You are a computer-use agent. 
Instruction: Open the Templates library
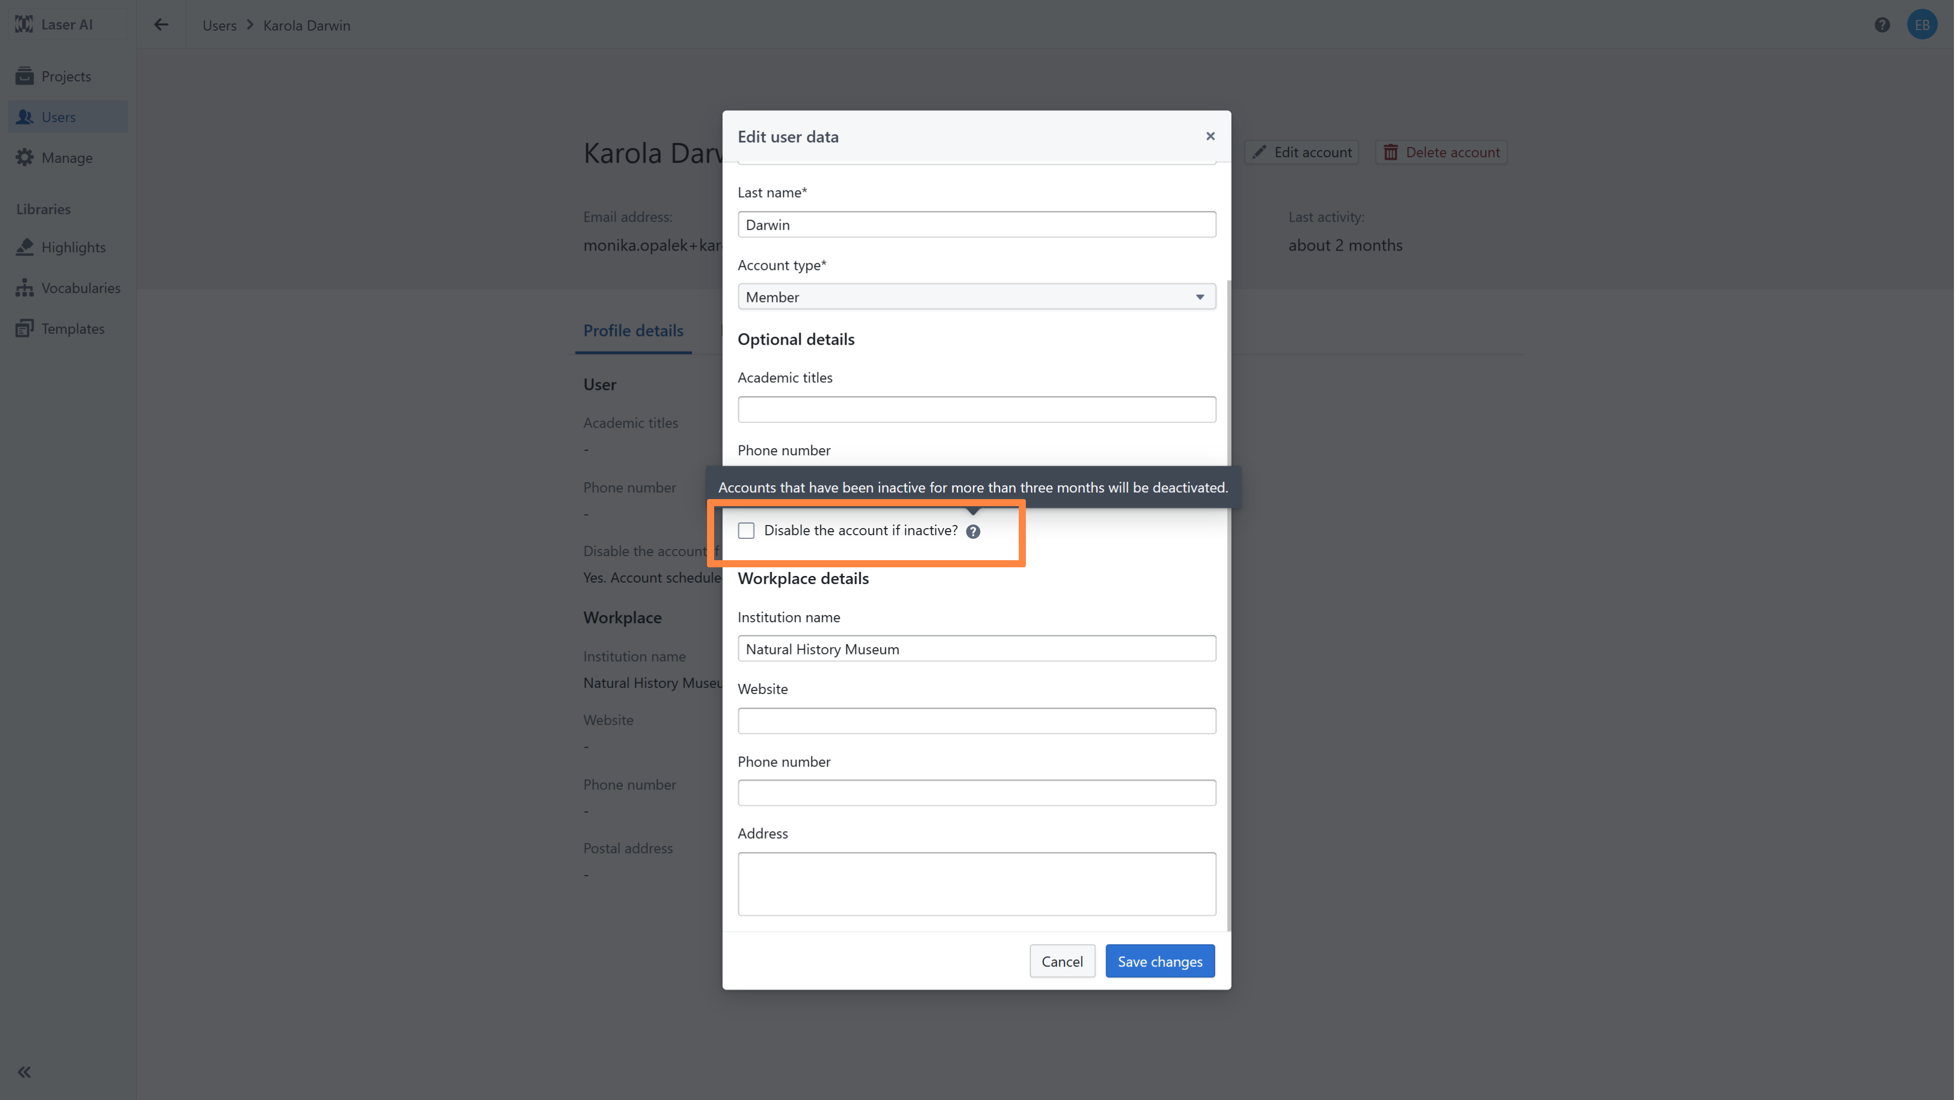point(73,328)
